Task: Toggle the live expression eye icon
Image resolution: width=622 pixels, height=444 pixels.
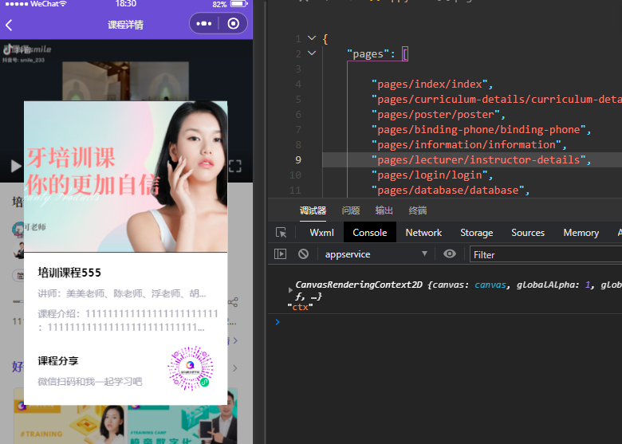Action: (x=450, y=253)
